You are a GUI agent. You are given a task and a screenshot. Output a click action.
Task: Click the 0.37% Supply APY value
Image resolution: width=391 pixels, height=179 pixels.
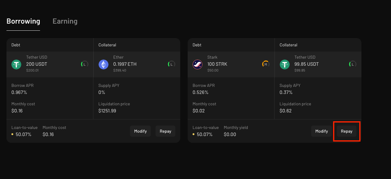286,92
